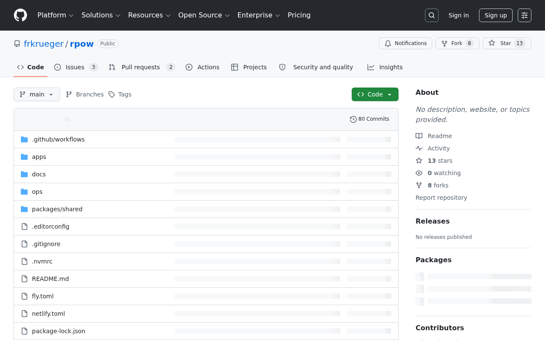Open the main branch selector dropdown
545x340 pixels.
tap(37, 94)
